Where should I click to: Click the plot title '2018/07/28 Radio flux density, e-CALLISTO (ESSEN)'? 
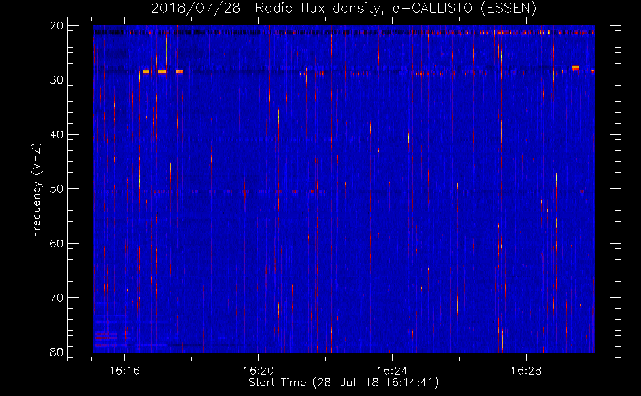pos(343,8)
